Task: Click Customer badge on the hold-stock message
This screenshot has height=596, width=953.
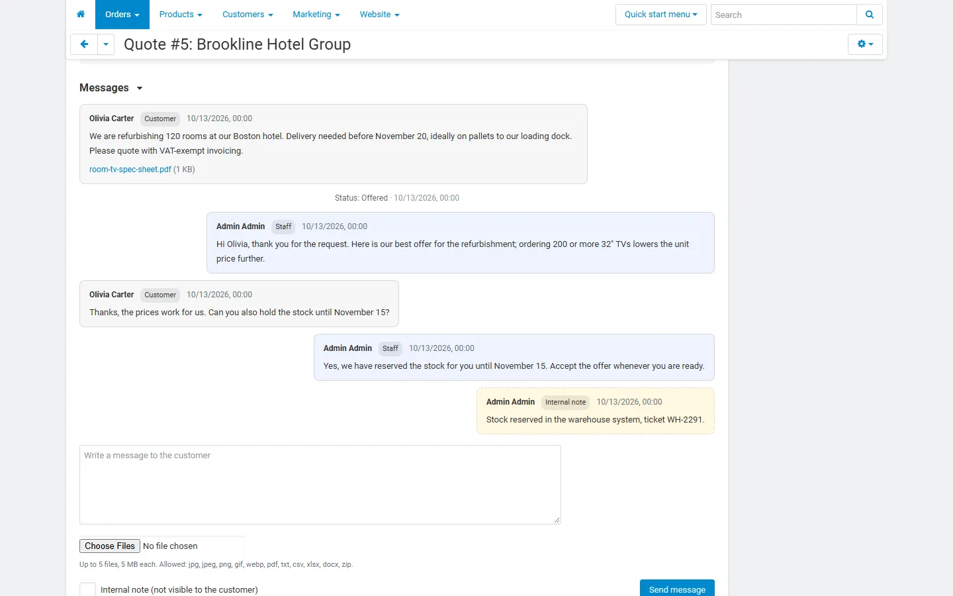Action: 160,295
